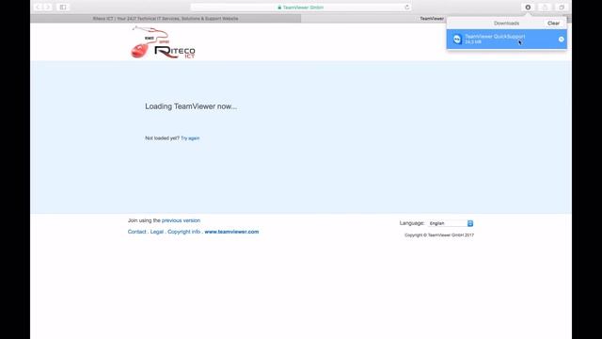Click the Downloads popover title
602x339 pixels.
click(x=506, y=23)
